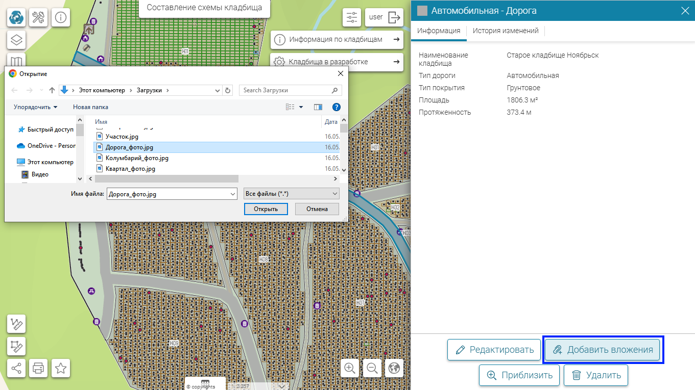Click the user logout icon

(394, 17)
